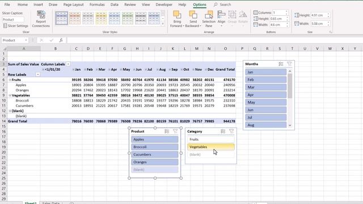
Task: Clear filter on Category slicer
Action: tap(231, 131)
